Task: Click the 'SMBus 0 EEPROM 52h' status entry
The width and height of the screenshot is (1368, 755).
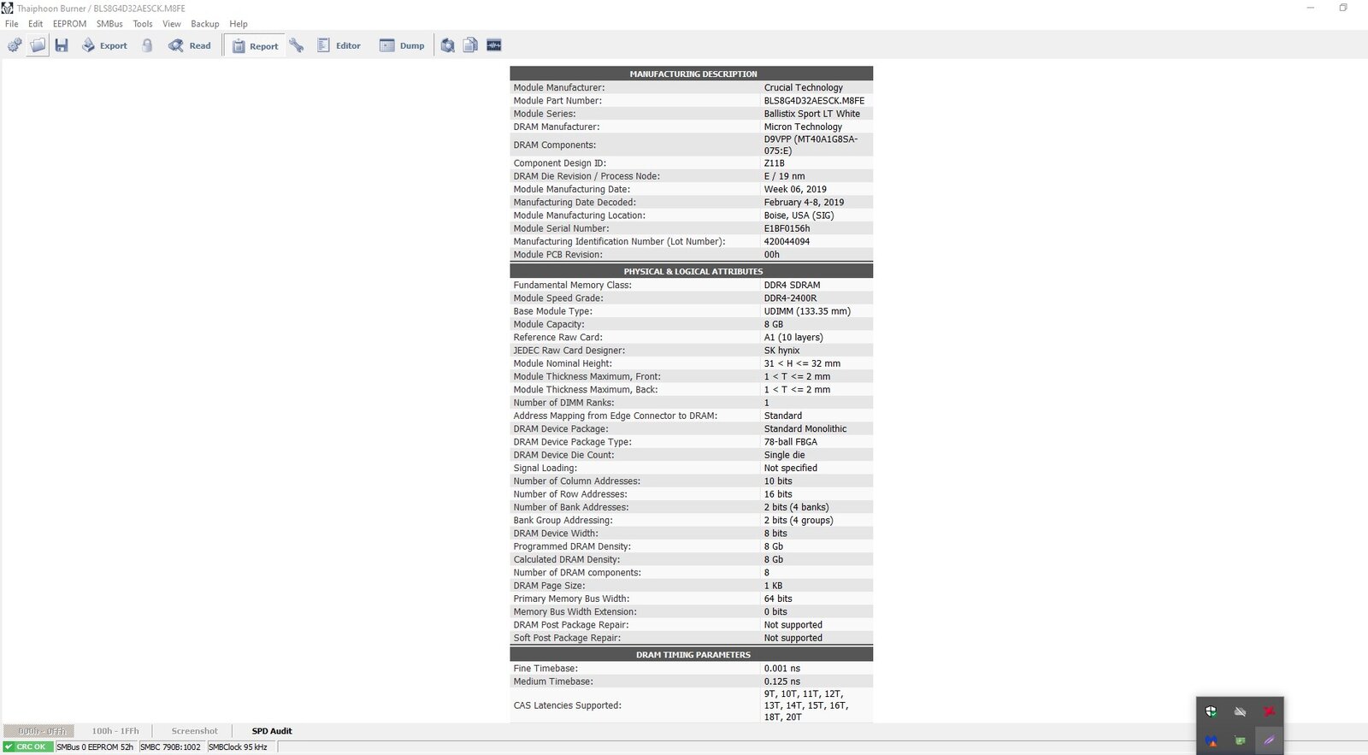Action: 95,746
